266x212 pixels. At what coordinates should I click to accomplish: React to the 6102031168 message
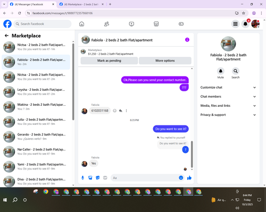coord(115,111)
